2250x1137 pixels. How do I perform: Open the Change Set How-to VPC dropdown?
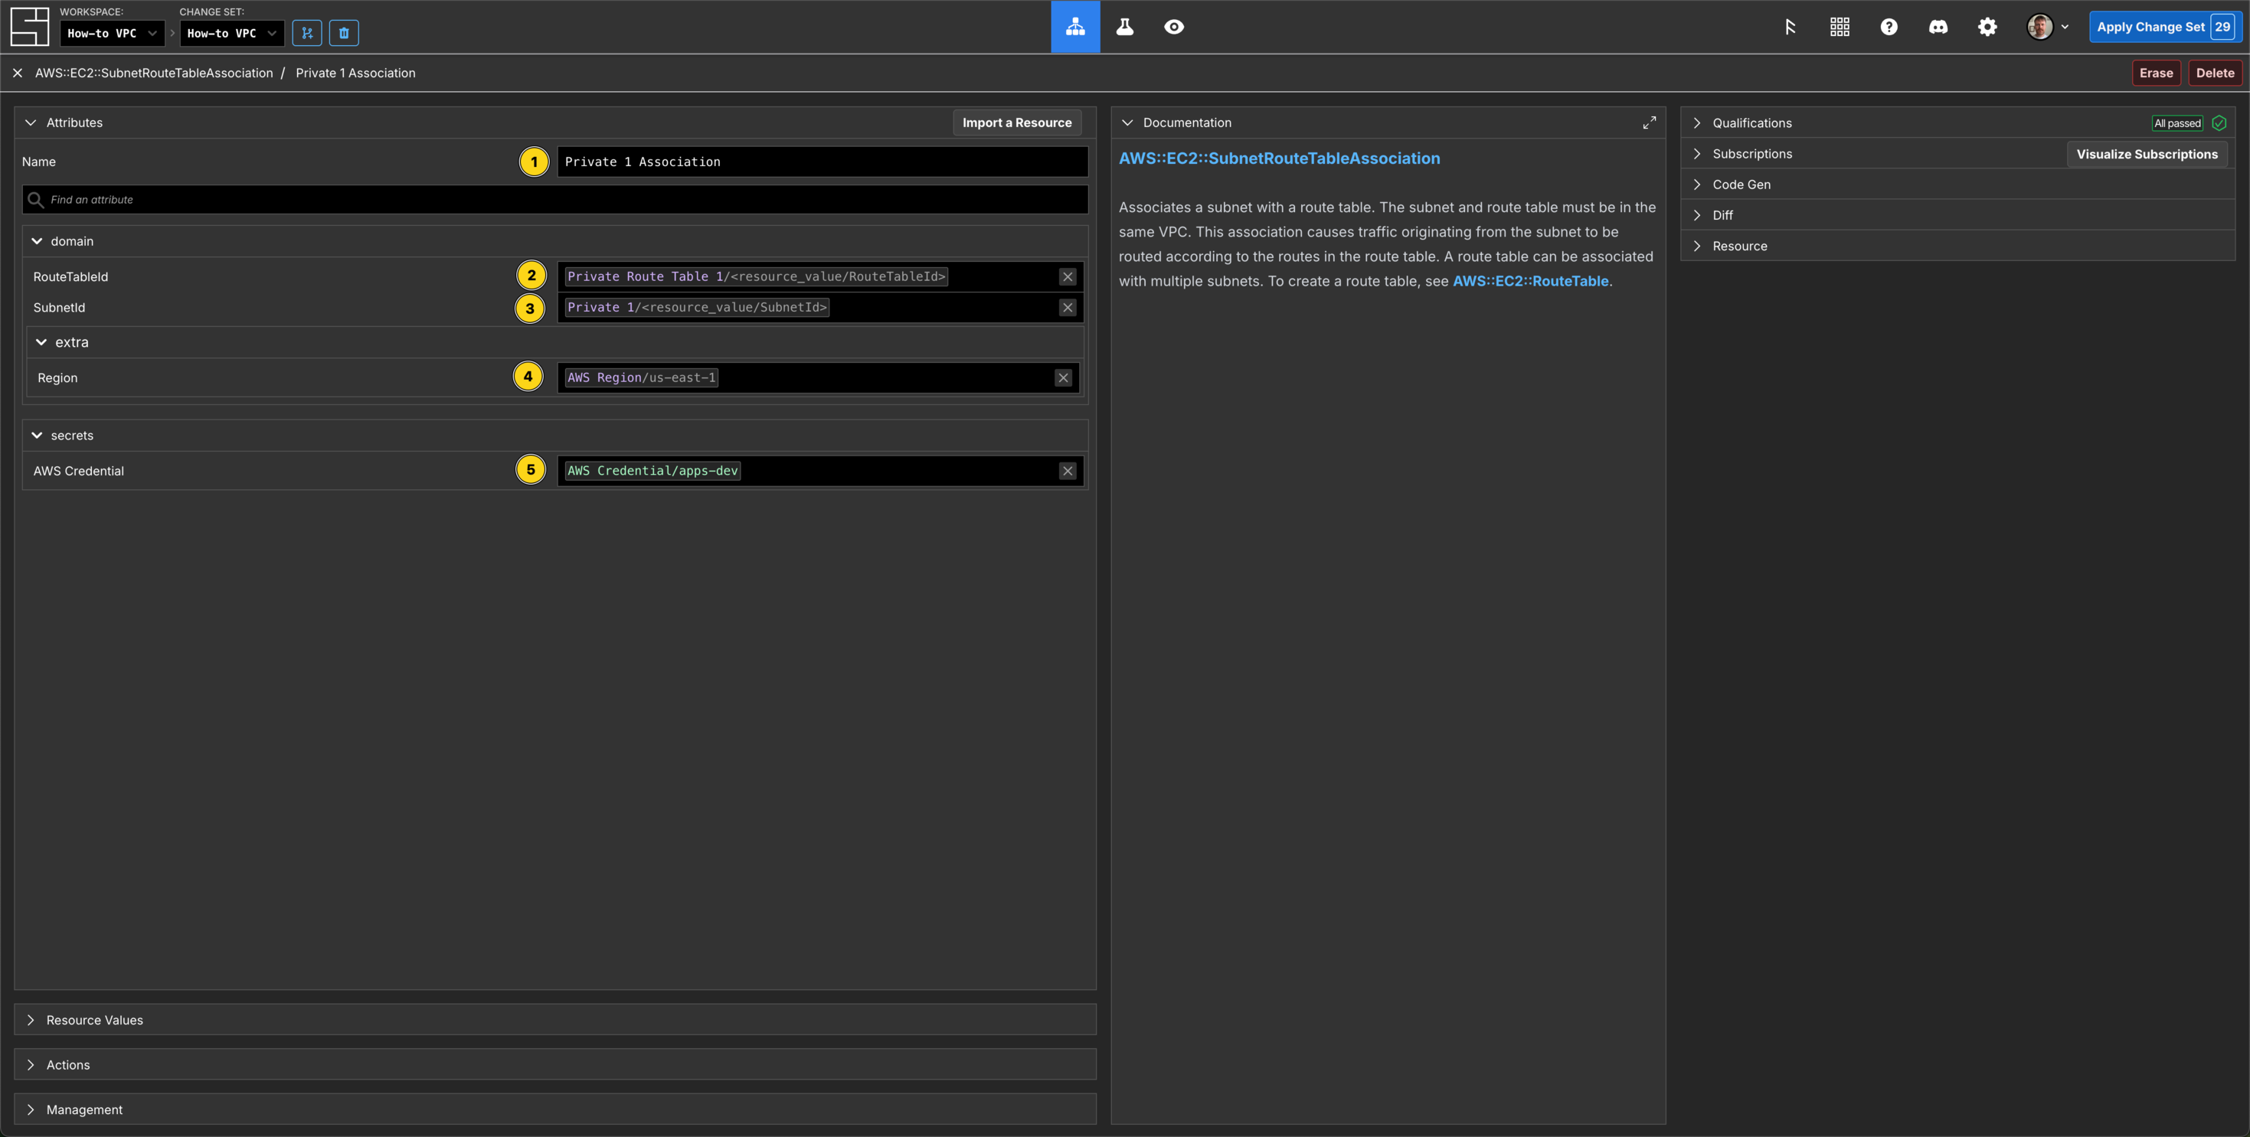231,33
